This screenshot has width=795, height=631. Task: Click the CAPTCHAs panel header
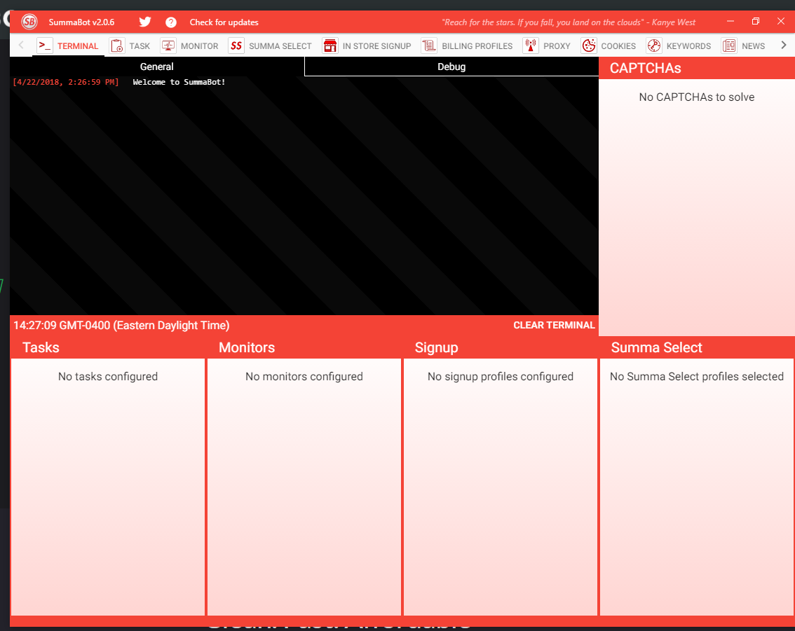coord(697,68)
